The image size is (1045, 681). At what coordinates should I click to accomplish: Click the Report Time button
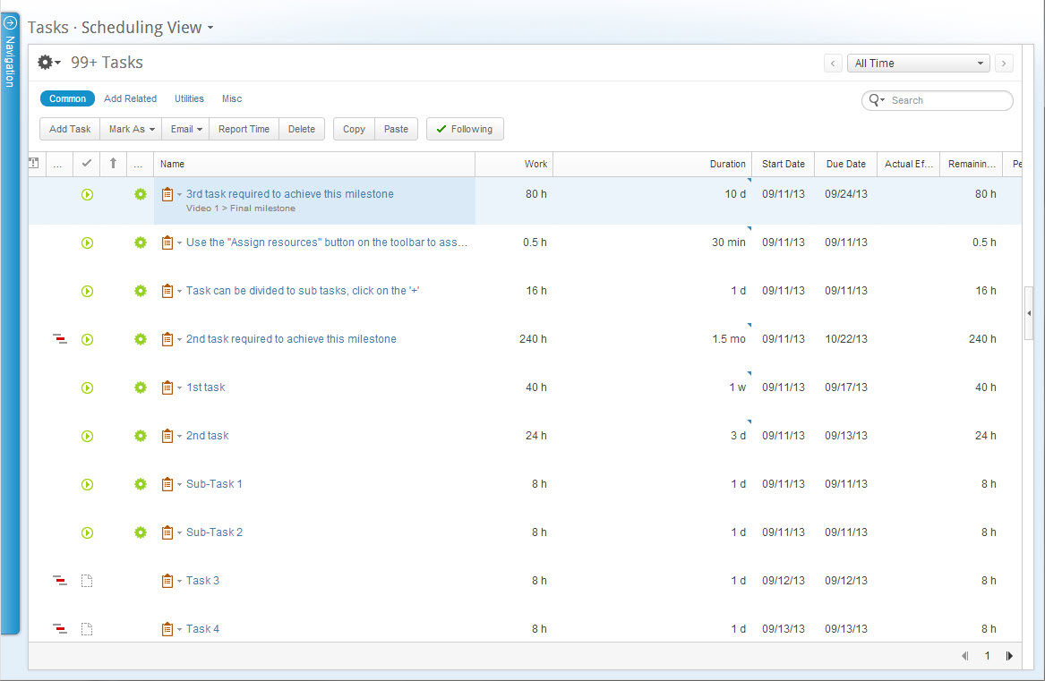tap(244, 129)
